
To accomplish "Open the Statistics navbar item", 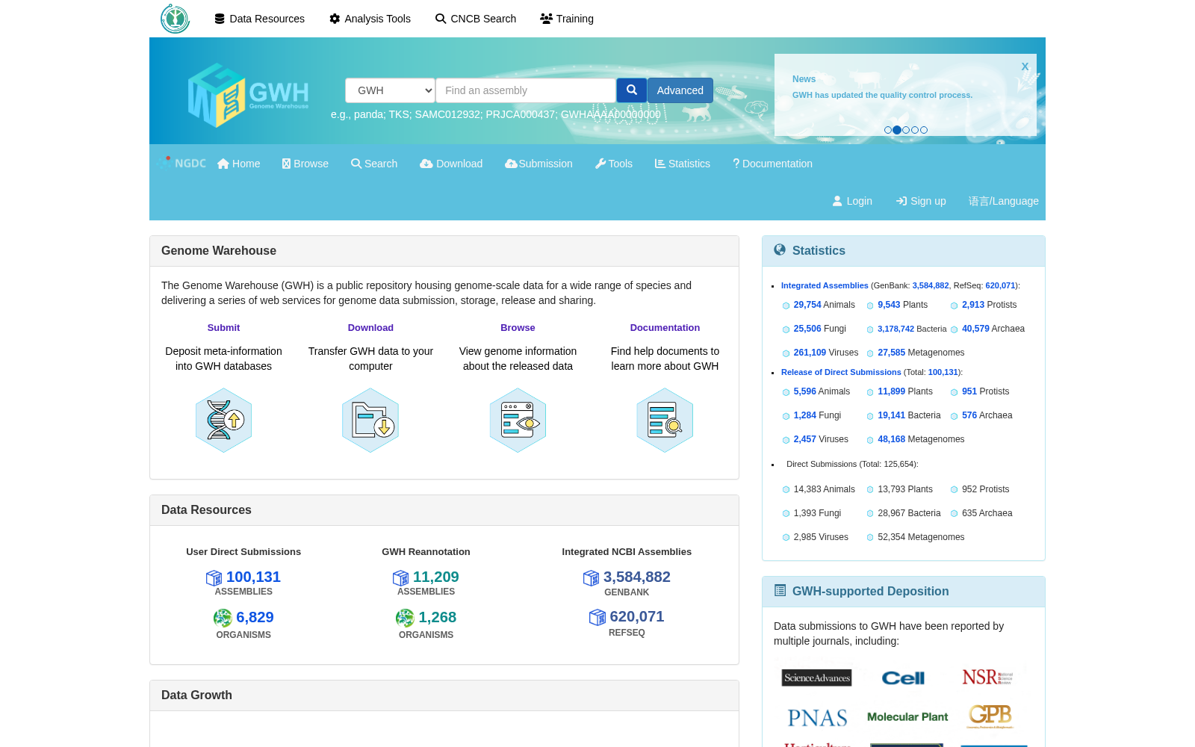I will click(683, 164).
